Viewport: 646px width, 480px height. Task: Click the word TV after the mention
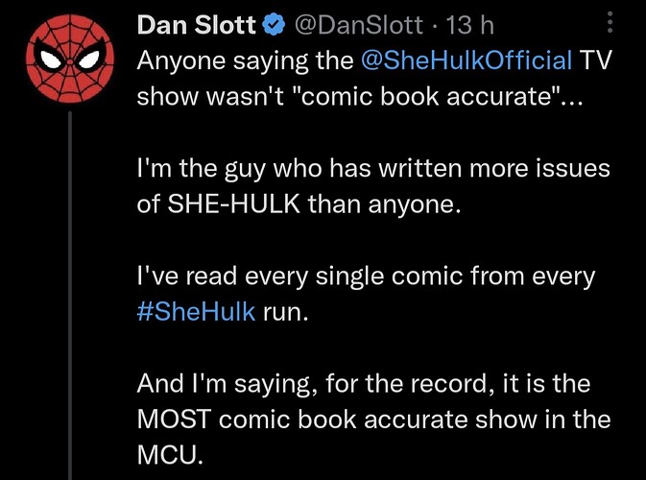[596, 60]
